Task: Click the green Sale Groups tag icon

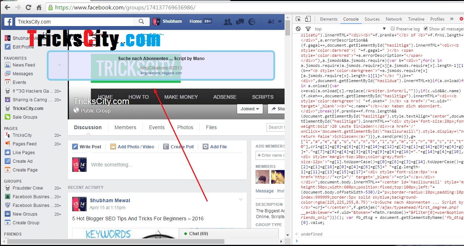Action: [7, 117]
